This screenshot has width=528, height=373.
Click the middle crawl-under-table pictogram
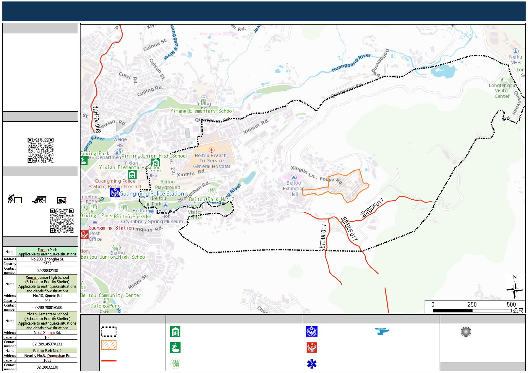coord(39,200)
